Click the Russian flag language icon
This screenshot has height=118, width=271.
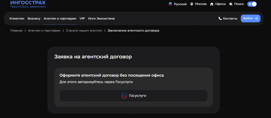pos(170,4)
